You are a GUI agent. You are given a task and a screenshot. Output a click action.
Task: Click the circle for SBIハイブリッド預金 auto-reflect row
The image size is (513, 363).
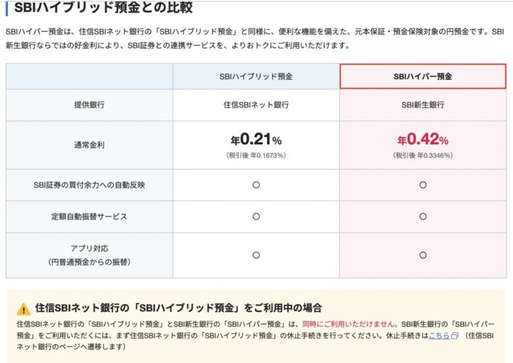pos(256,185)
